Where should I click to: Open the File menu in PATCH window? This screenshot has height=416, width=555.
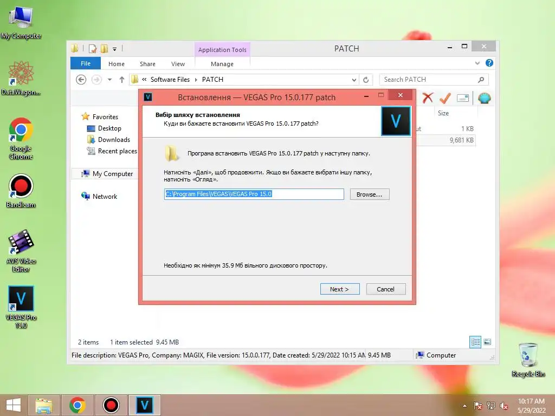tap(85, 63)
